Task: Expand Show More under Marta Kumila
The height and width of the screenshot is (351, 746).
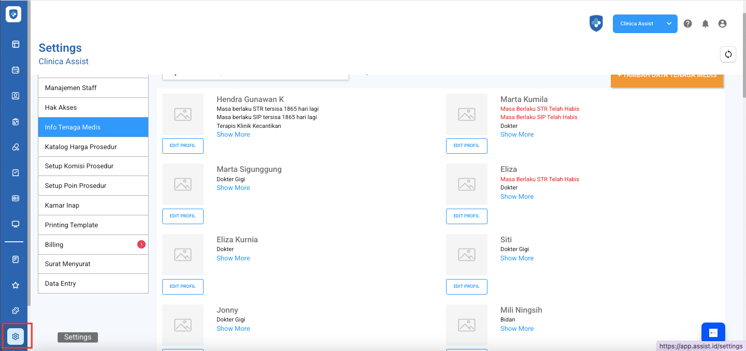Action: (x=517, y=135)
